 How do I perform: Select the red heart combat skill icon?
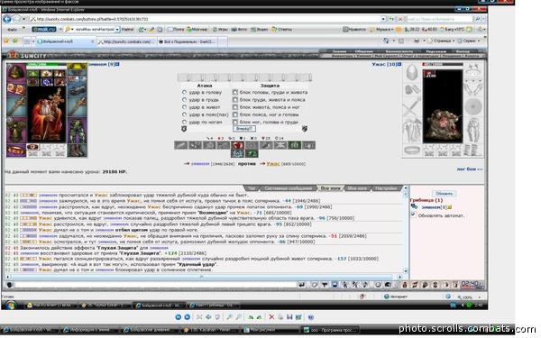[x=238, y=145]
